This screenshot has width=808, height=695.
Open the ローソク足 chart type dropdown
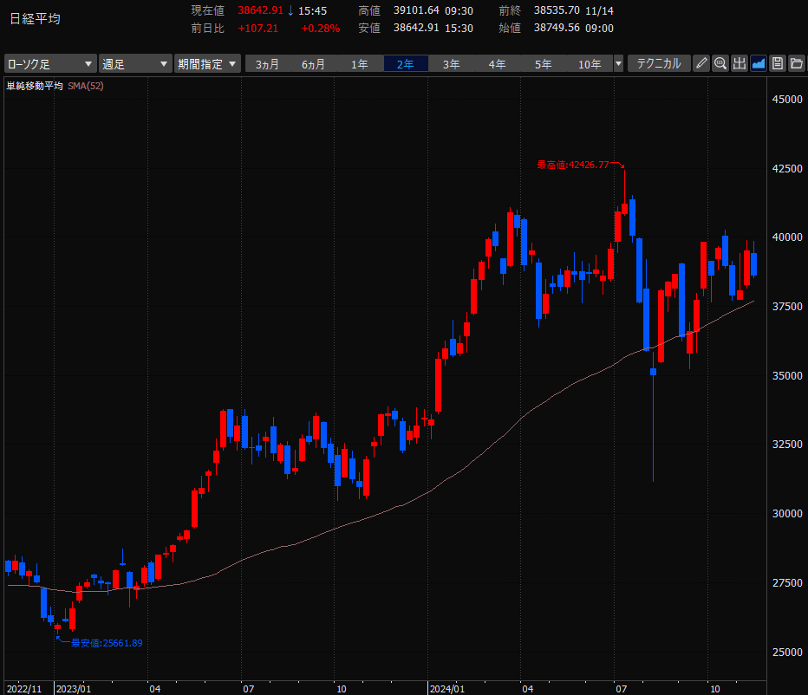pyautogui.click(x=50, y=64)
